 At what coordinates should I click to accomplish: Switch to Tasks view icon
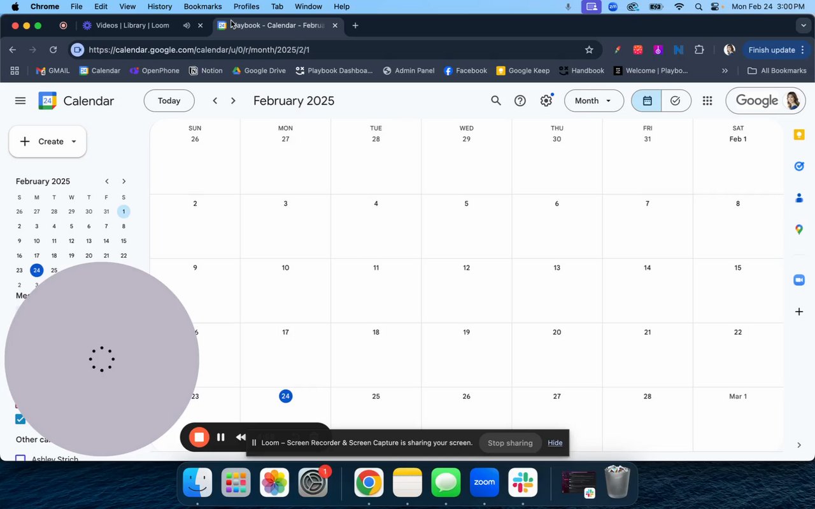[676, 101]
